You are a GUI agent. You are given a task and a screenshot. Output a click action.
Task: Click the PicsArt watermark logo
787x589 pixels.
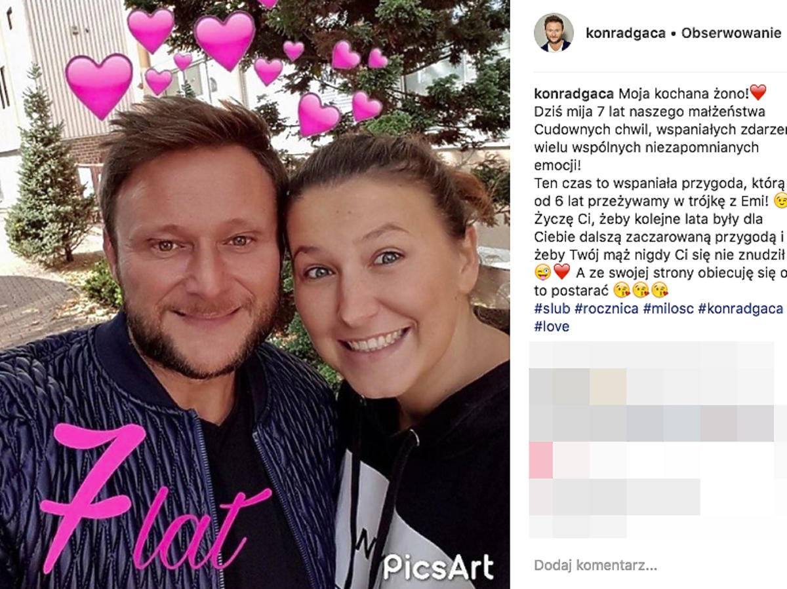coord(438,567)
